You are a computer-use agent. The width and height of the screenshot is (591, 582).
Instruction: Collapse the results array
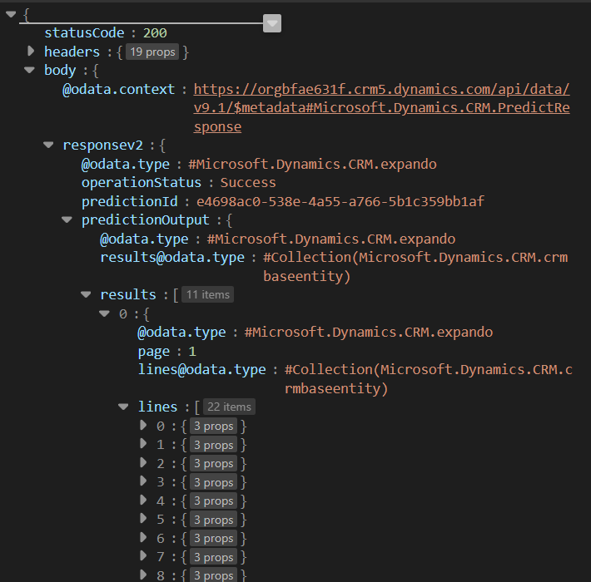point(86,294)
